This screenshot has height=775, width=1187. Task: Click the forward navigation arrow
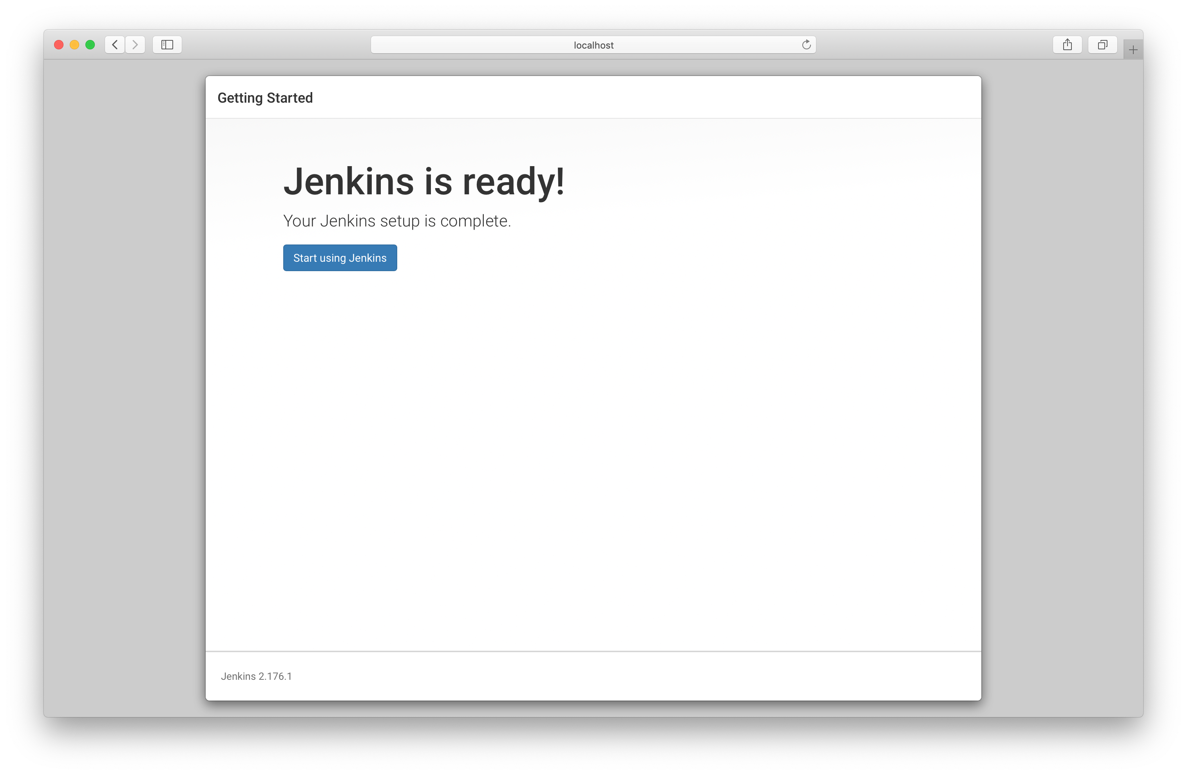135,44
